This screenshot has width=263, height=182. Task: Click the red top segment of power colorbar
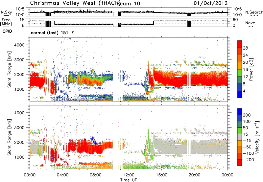[240, 44]
